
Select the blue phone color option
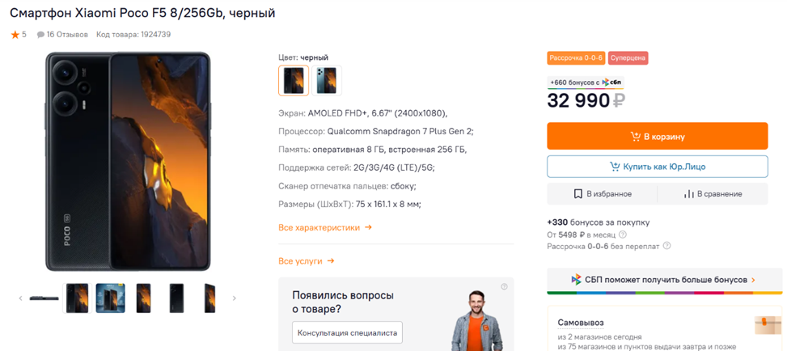tap(327, 80)
